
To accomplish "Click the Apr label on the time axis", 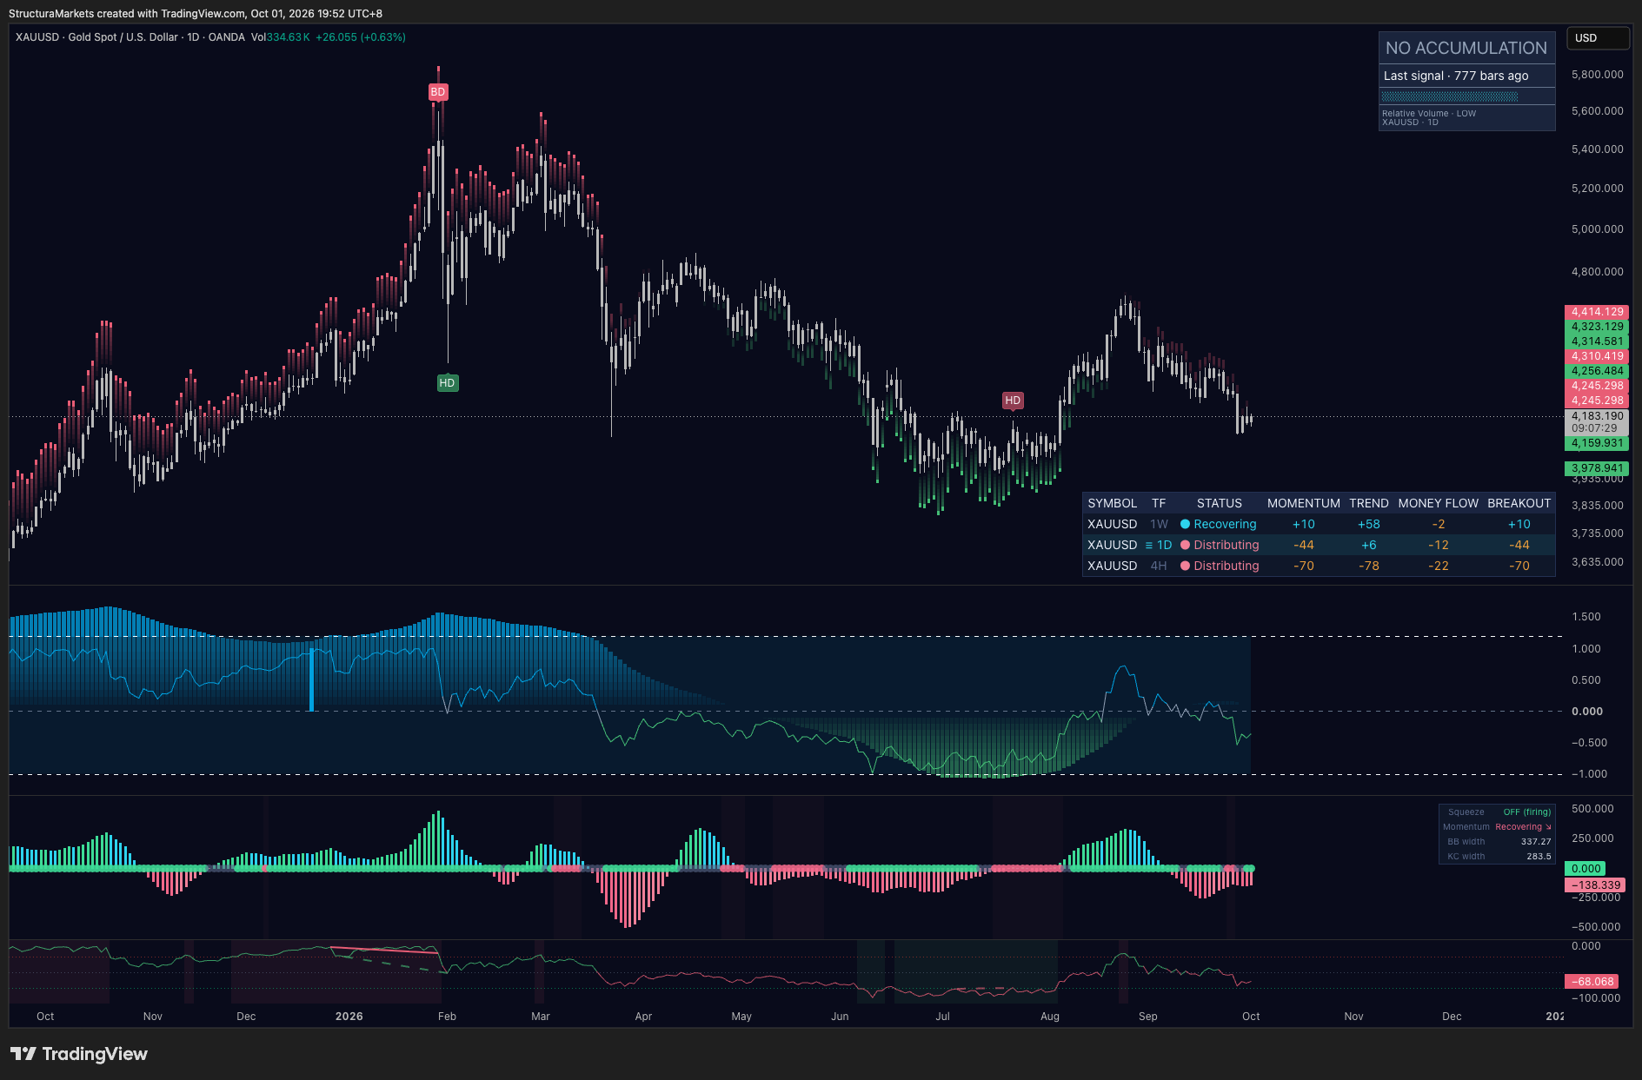I will 643,1017.
